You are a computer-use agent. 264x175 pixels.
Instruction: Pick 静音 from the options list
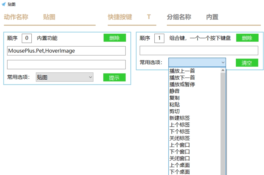coord(174,91)
